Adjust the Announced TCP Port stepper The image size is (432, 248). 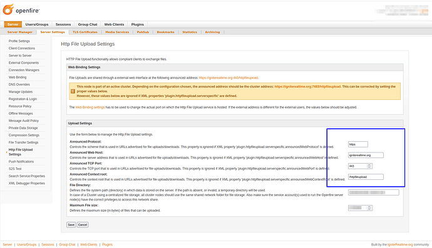pyautogui.click(x=369, y=166)
